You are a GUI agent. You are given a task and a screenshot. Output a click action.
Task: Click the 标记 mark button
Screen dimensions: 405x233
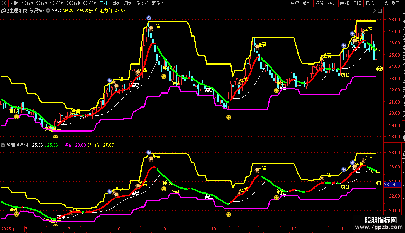coord(370,3)
